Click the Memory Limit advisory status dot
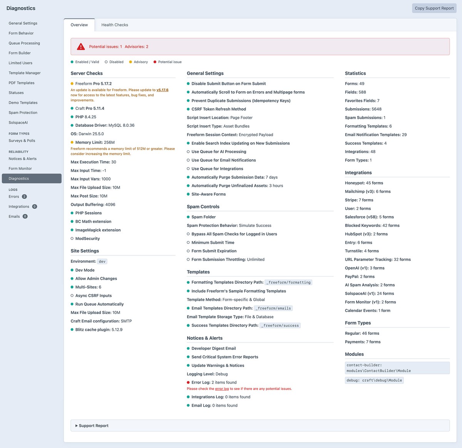This screenshot has height=448, width=462. click(72, 143)
